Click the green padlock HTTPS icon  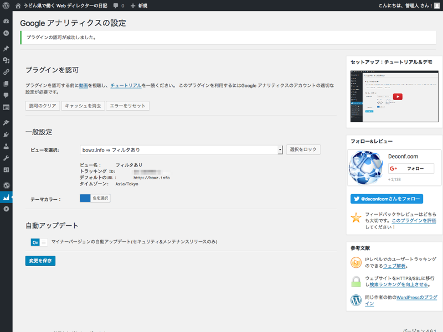coord(356,282)
